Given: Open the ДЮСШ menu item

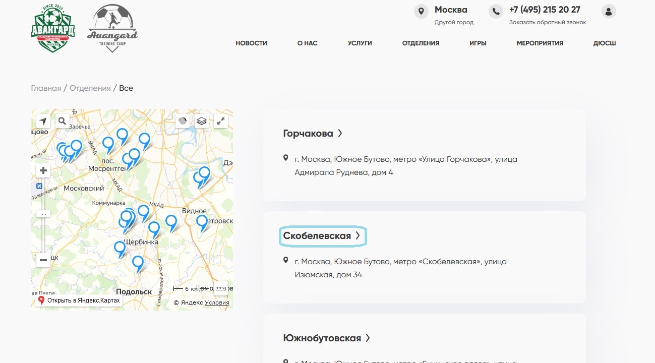Looking at the screenshot, I should click(605, 43).
